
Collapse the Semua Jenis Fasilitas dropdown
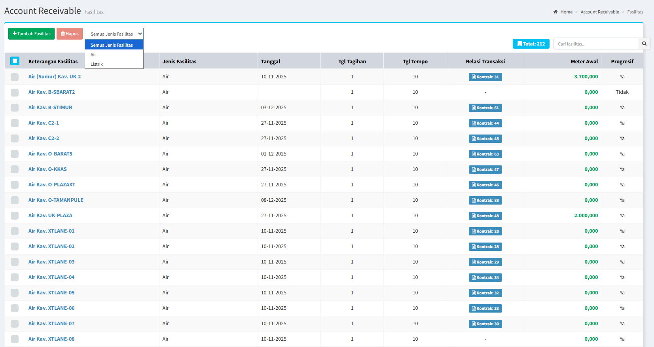(x=114, y=34)
